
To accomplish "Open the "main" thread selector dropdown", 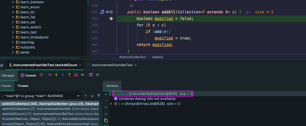I will coord(79,96).
